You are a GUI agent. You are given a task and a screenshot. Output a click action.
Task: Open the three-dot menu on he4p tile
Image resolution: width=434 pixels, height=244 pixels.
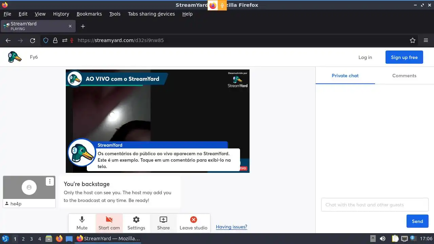click(50, 181)
